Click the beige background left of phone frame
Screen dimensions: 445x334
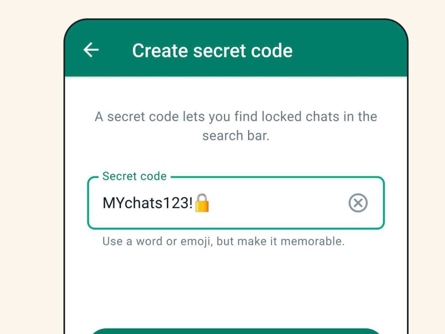point(32,167)
